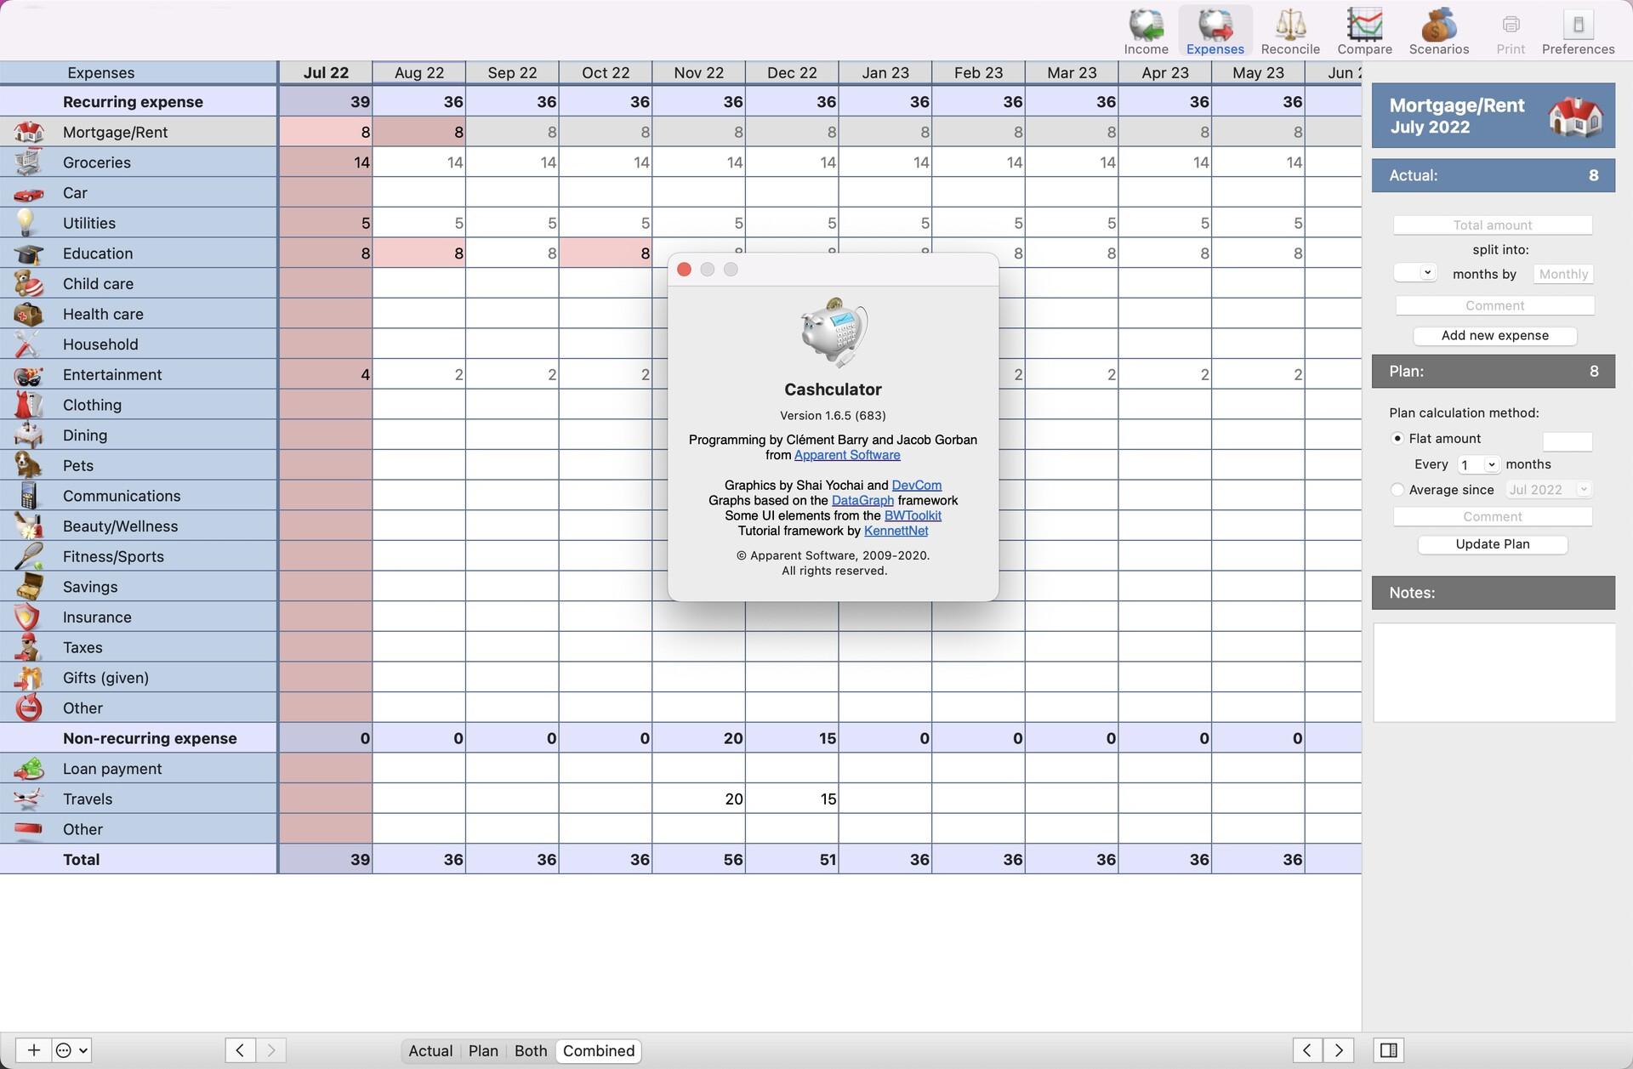
Task: Open the Every months dropdown
Action: pos(1478,464)
